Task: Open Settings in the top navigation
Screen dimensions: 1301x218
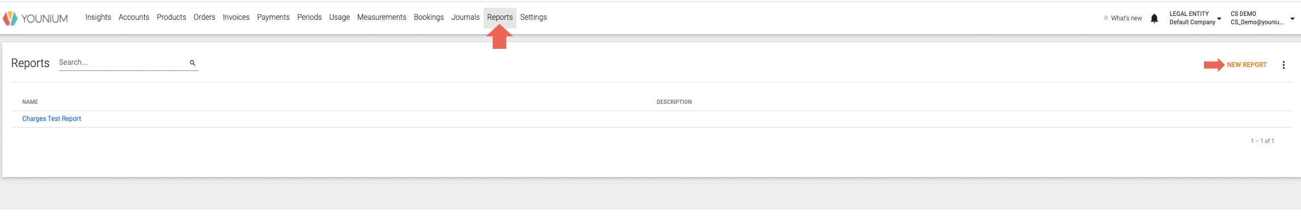Action: pos(534,18)
